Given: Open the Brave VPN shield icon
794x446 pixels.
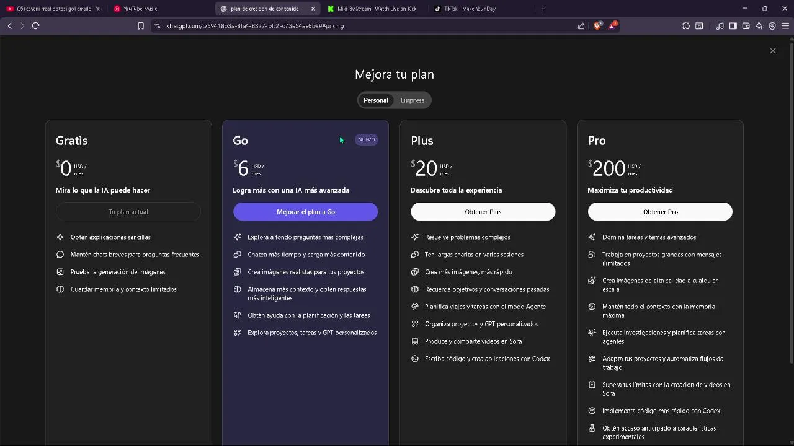Looking at the screenshot, I should pyautogui.click(x=772, y=26).
